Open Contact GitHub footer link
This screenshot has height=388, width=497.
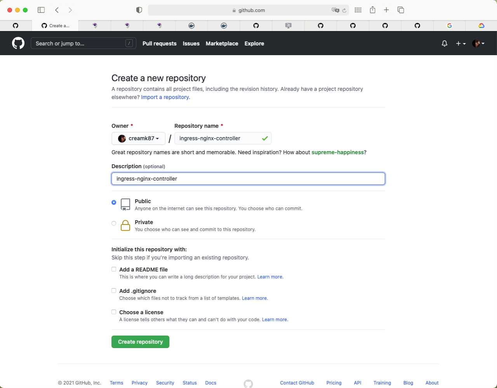297,383
